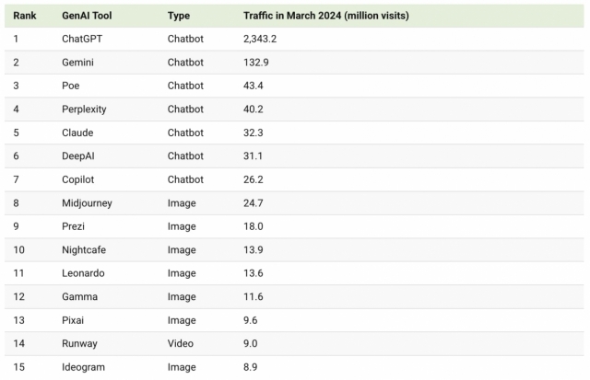The width and height of the screenshot is (590, 380).
Task: Click the Traffic in March 2024 header
Action: pyautogui.click(x=325, y=16)
